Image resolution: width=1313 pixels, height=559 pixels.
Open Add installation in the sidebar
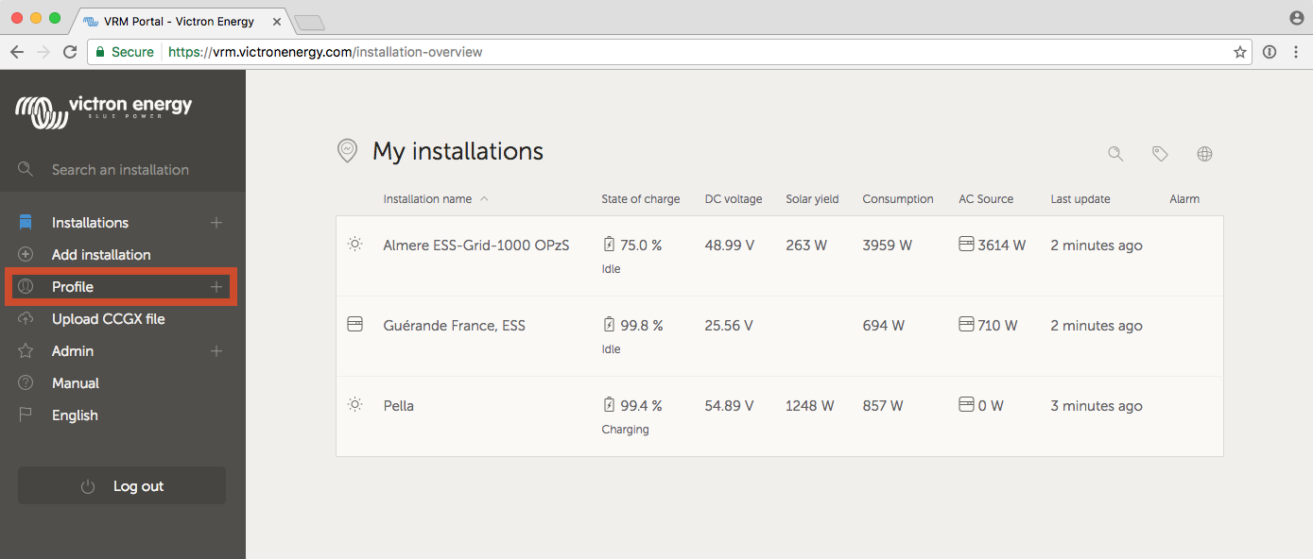(101, 255)
